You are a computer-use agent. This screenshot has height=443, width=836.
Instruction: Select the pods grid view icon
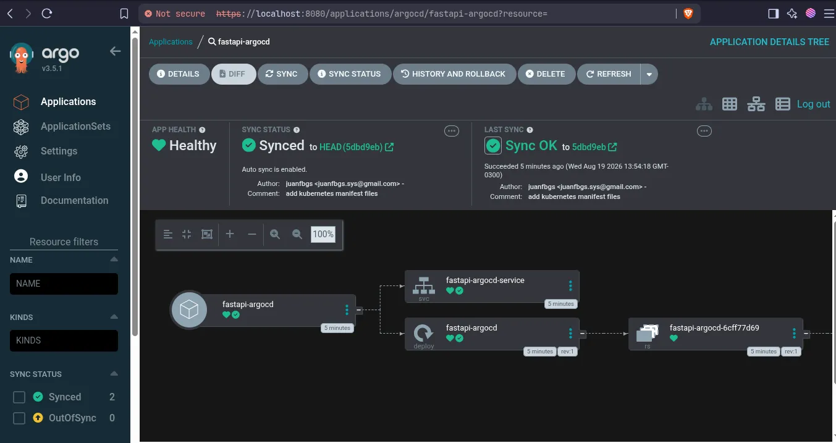tap(730, 104)
